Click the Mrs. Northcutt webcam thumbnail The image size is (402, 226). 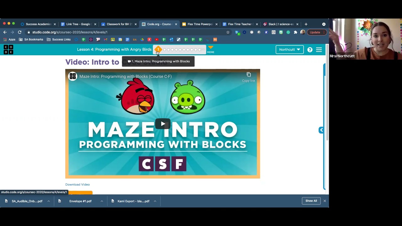coord(366,39)
